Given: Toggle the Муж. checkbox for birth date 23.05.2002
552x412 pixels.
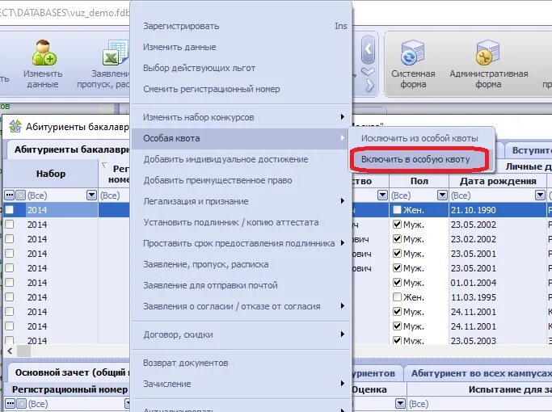Looking at the screenshot, I should tap(397, 224).
